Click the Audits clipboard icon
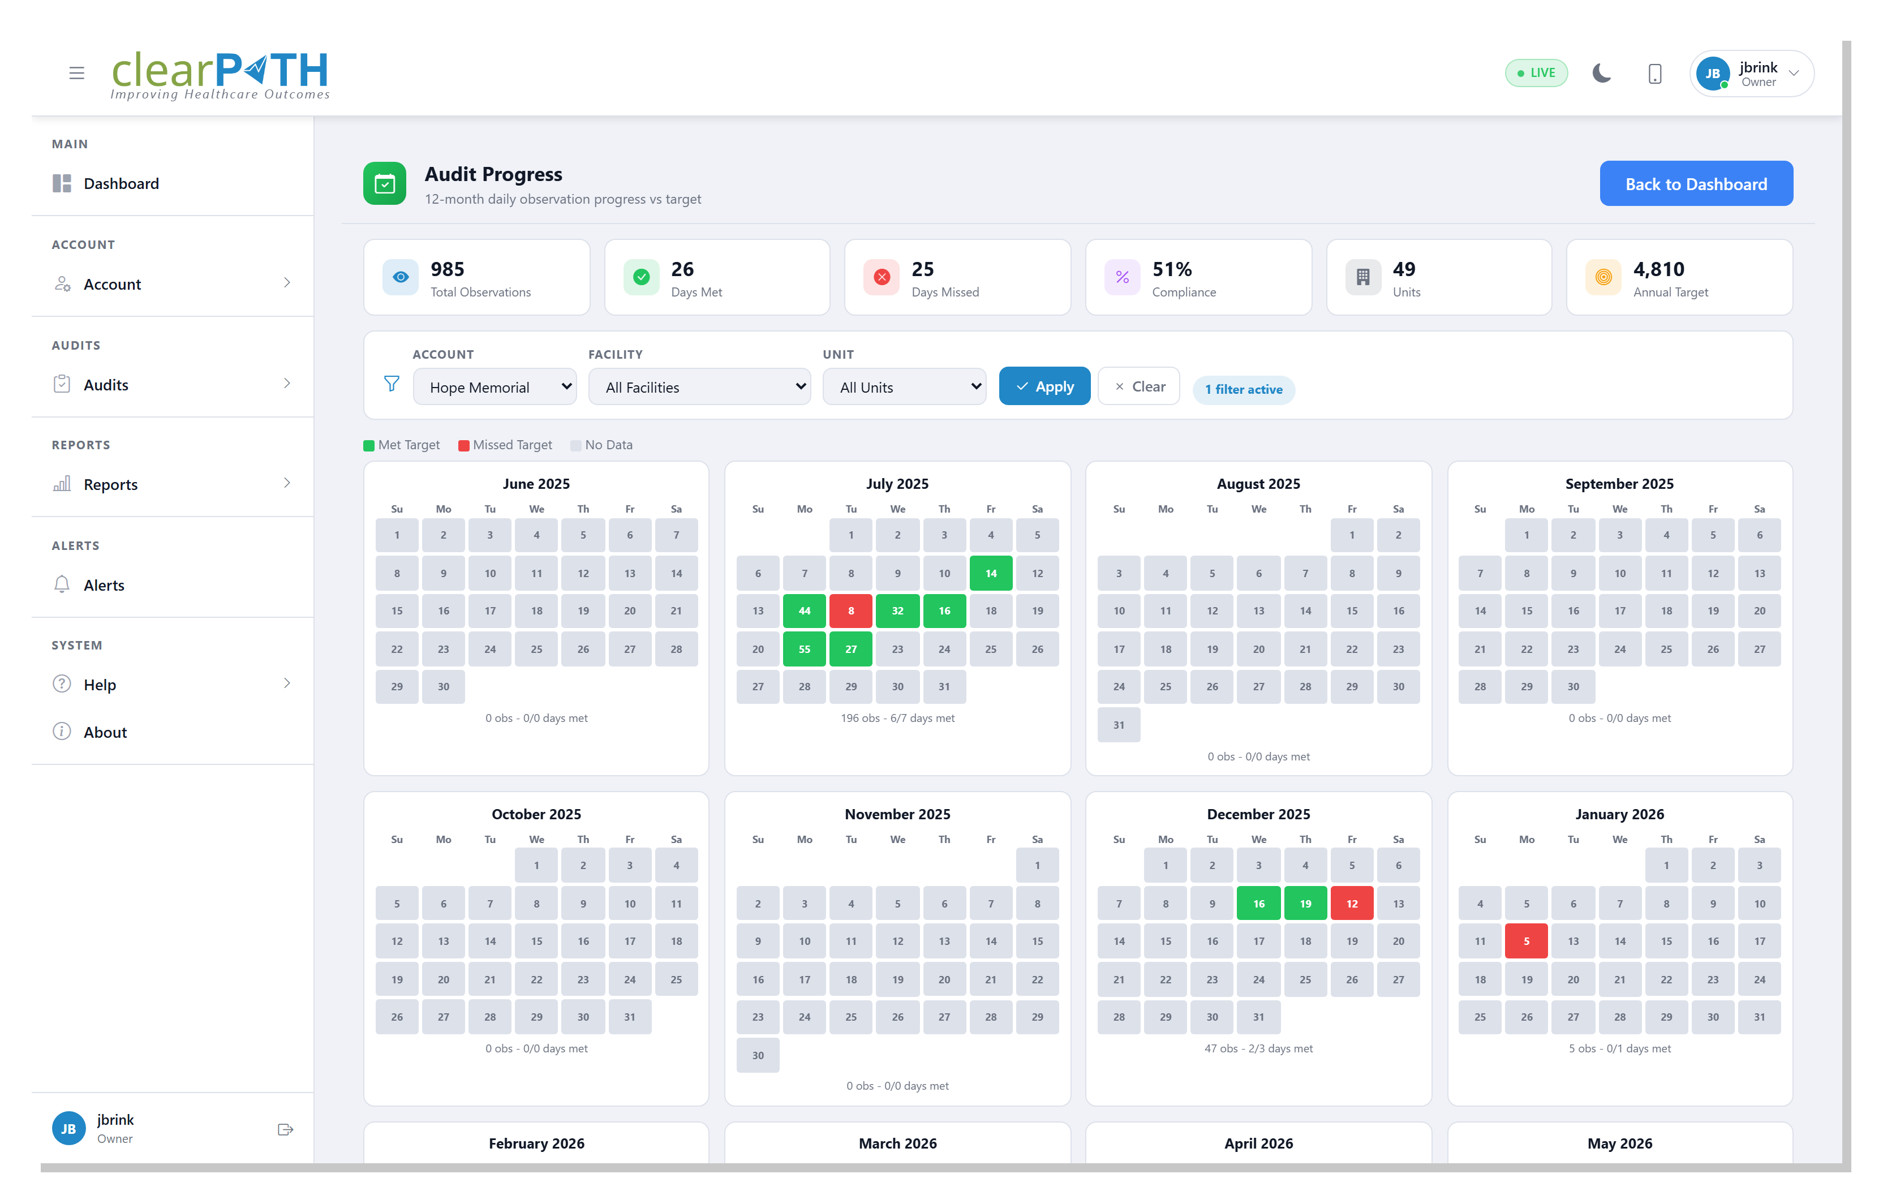The width and height of the screenshot is (1883, 1204). pyautogui.click(x=62, y=384)
